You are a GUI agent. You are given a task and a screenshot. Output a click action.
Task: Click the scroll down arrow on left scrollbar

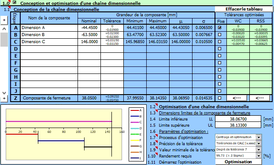point(4,93)
